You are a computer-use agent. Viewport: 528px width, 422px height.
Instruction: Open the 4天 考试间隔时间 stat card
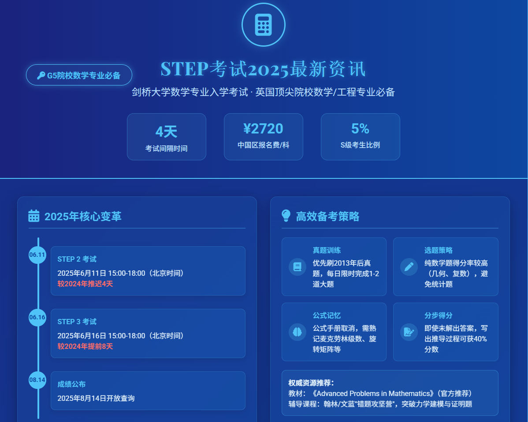pos(166,137)
